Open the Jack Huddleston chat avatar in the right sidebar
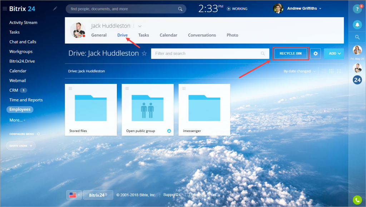This screenshot has width=366, height=207. coord(357,68)
